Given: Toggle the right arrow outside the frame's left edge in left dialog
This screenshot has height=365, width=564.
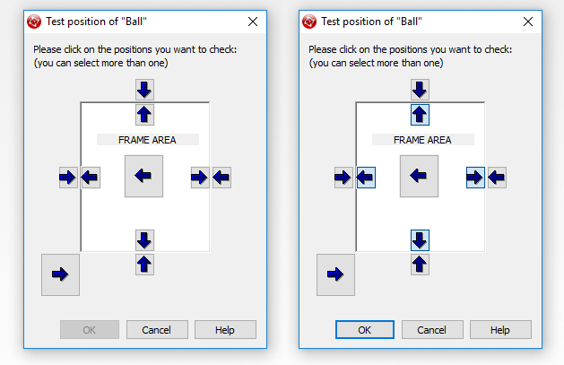Looking at the screenshot, I should [68, 178].
